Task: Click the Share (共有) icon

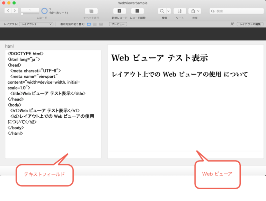Action: point(192,11)
